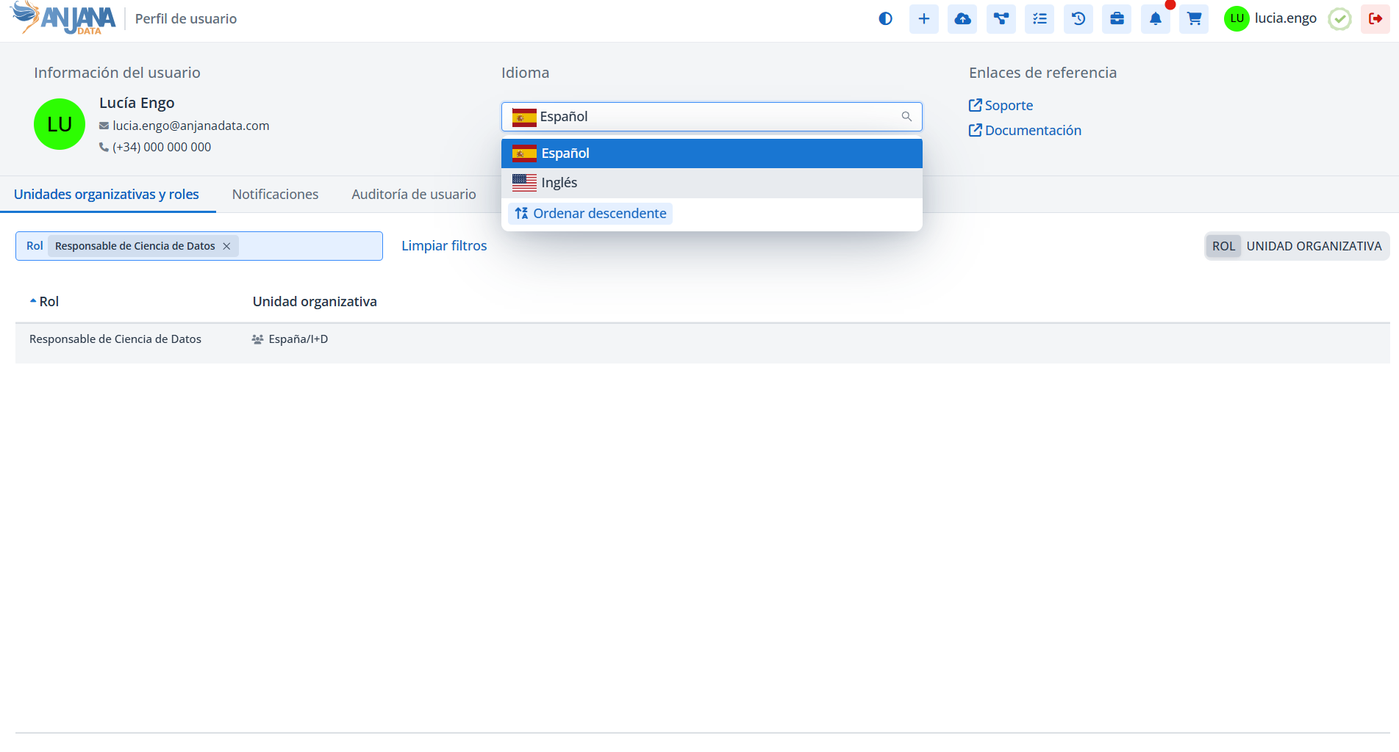Toggle the dark/light contrast theme icon
The image size is (1399, 752).
pyautogui.click(x=885, y=19)
